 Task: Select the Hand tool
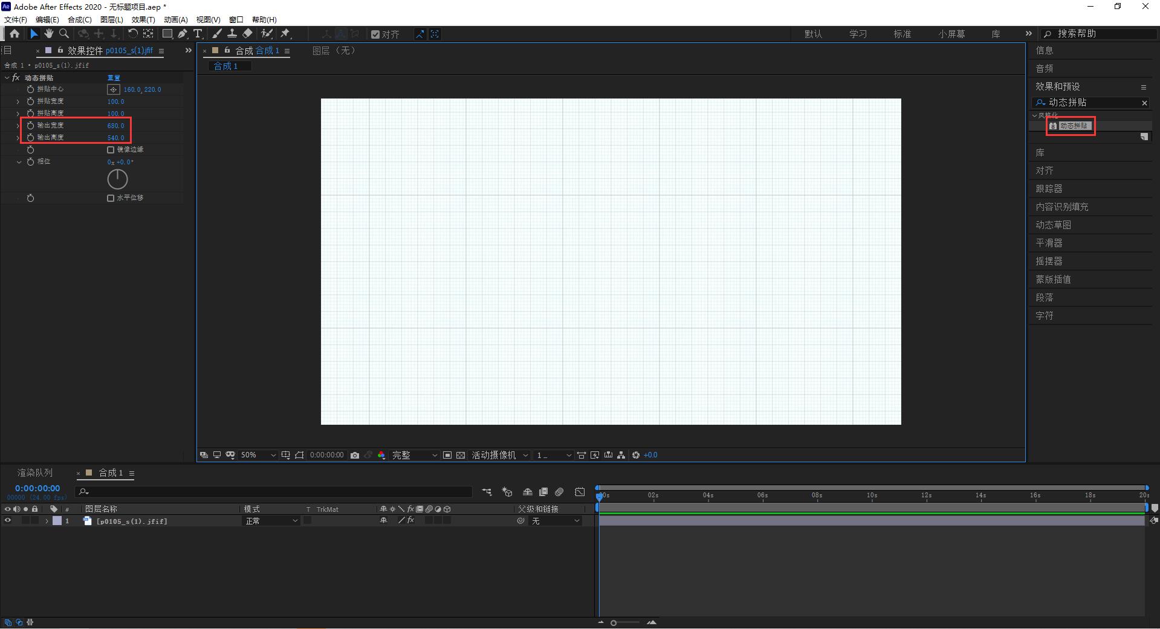[49, 34]
